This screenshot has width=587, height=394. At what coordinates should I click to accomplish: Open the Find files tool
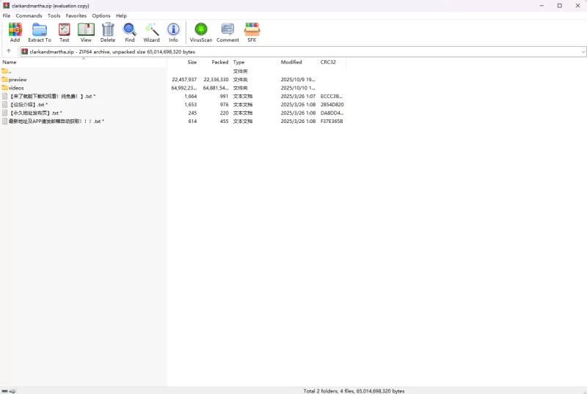pyautogui.click(x=130, y=32)
